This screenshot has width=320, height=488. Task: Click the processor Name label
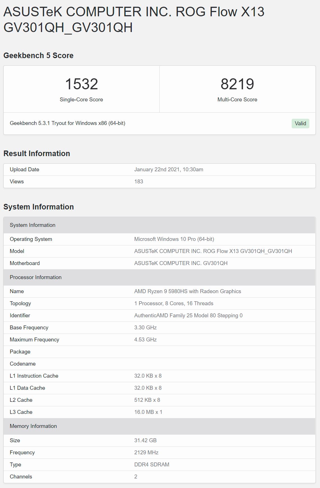(x=17, y=291)
